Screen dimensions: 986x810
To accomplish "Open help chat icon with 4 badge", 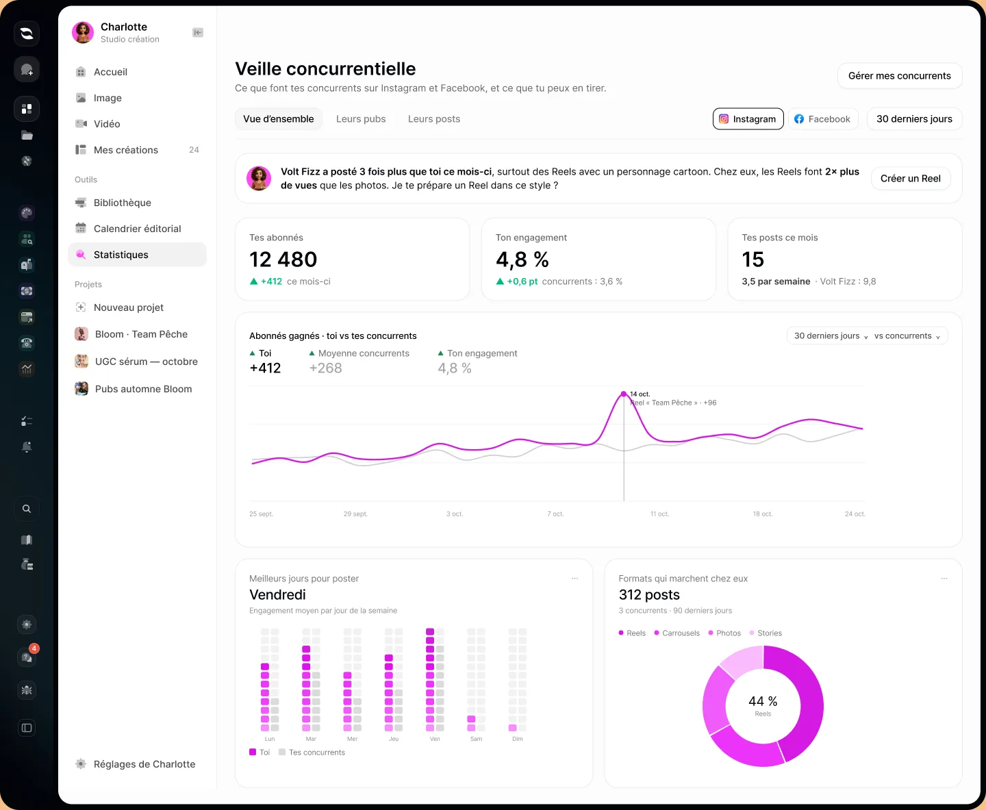I will click(27, 657).
